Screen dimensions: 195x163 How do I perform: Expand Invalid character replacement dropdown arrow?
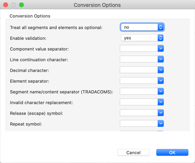click(161, 102)
